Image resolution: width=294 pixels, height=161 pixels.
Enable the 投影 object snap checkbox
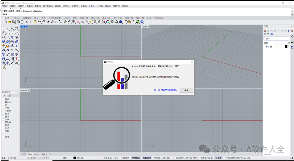point(3,131)
